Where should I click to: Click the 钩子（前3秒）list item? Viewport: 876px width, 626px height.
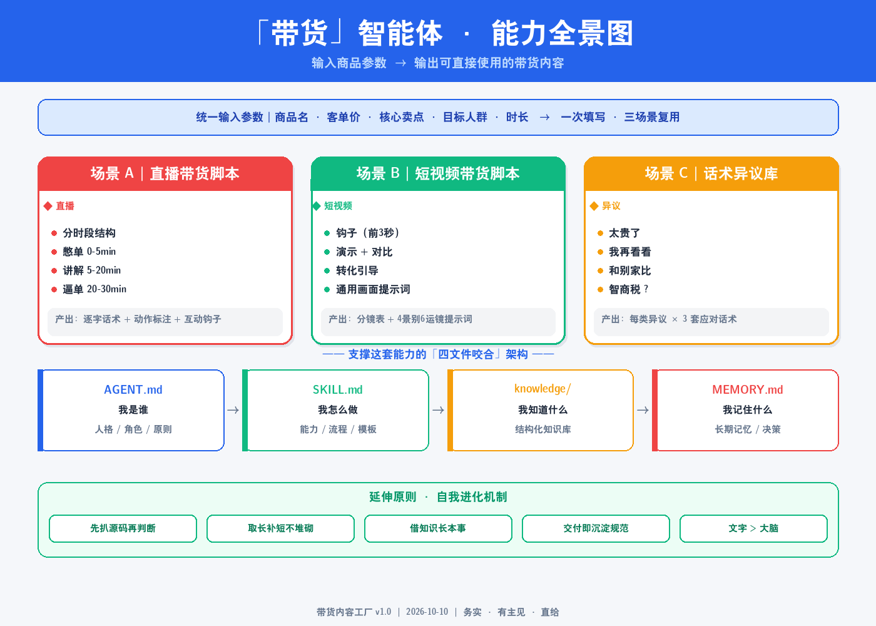(362, 233)
